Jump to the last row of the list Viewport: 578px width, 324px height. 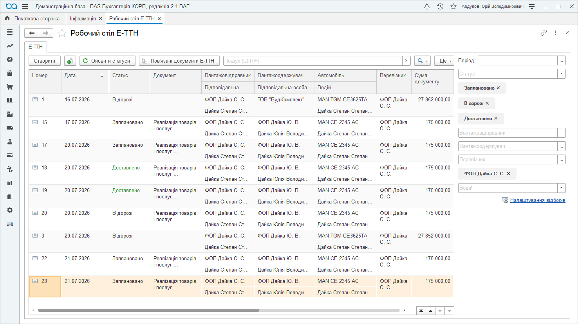click(x=449, y=311)
